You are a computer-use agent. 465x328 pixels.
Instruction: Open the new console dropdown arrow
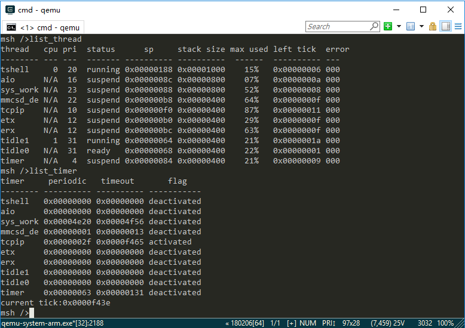399,26
